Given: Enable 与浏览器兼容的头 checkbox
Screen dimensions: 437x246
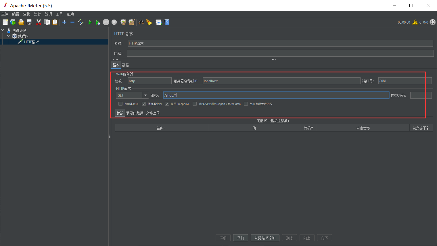Looking at the screenshot, I should tap(246, 104).
